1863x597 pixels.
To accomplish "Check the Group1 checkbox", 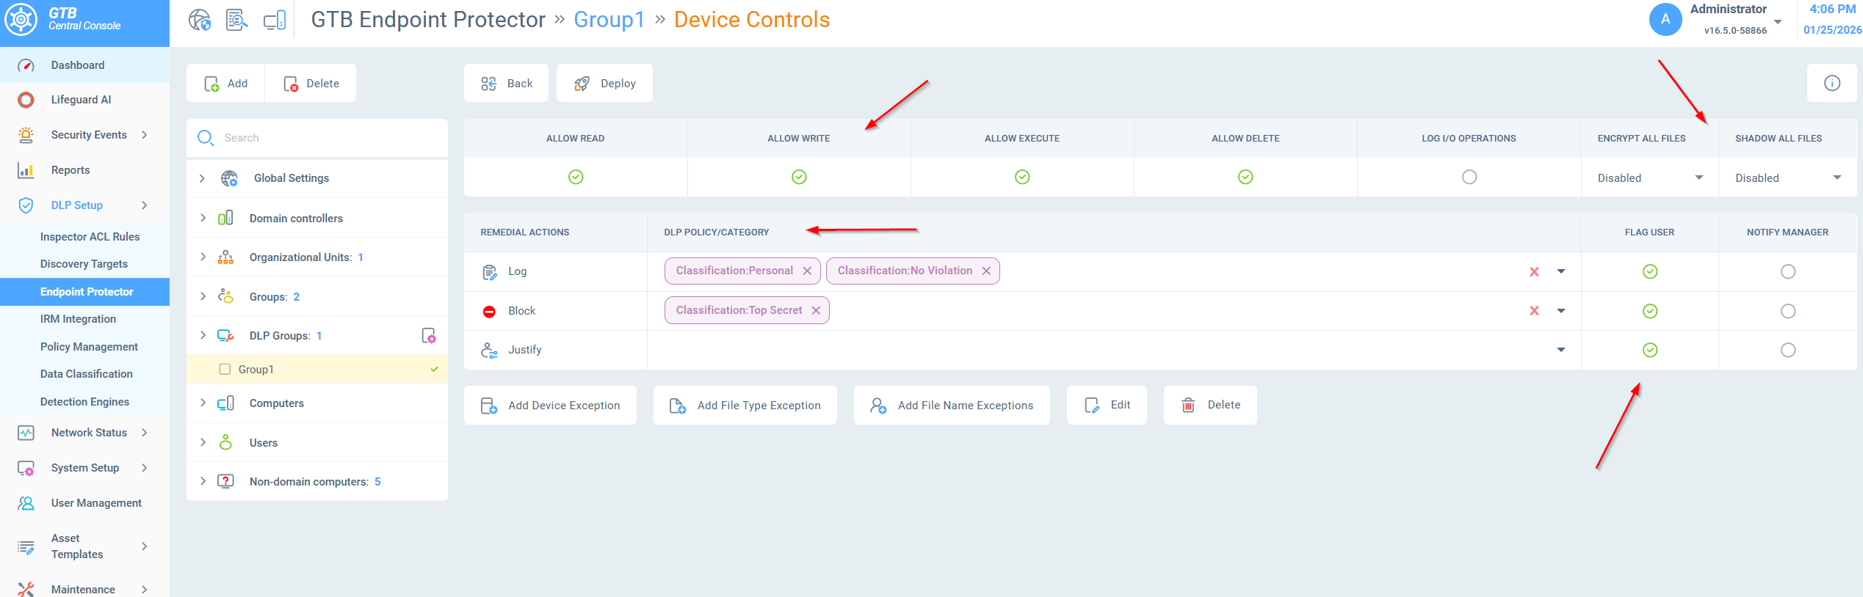I will pyautogui.click(x=225, y=369).
